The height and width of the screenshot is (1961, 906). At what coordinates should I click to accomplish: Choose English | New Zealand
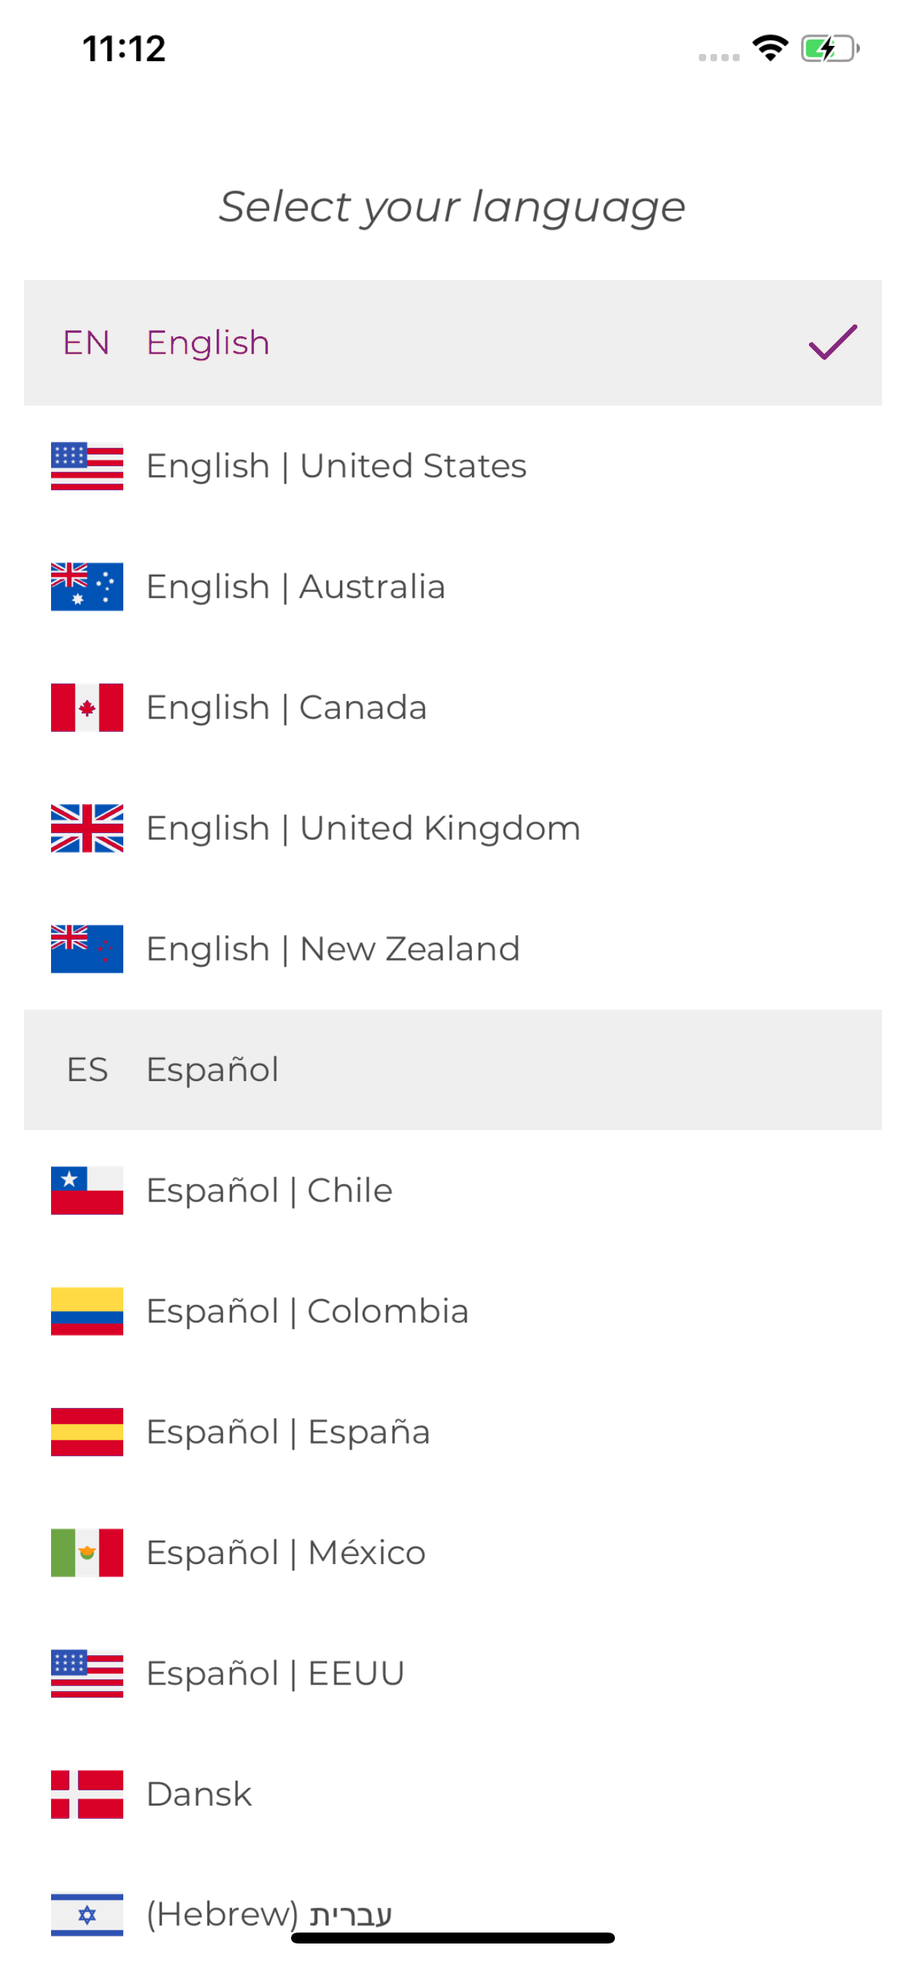click(453, 948)
